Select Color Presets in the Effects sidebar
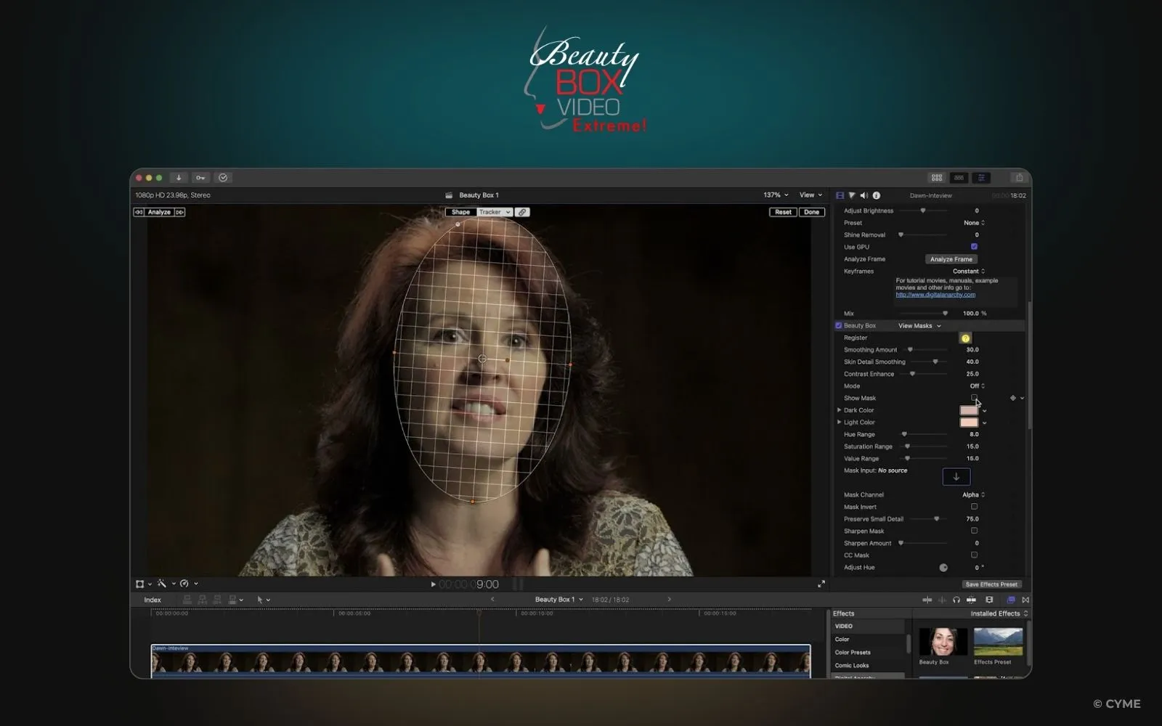This screenshot has height=726, width=1162. pos(853,652)
